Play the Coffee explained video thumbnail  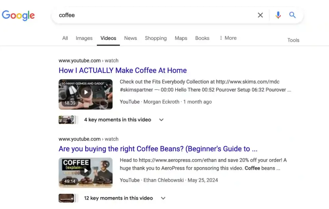85,172
